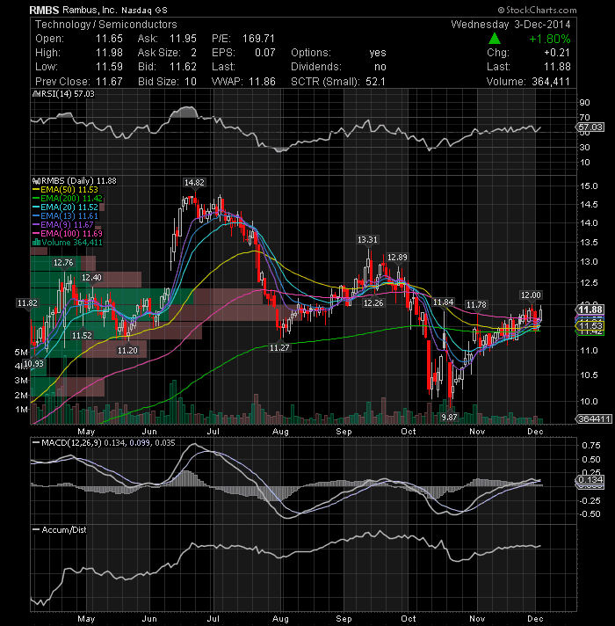Screen dimensions: 615x626
Task: Click the 'EMA(9) 11.67' legend entry
Action: (67, 225)
